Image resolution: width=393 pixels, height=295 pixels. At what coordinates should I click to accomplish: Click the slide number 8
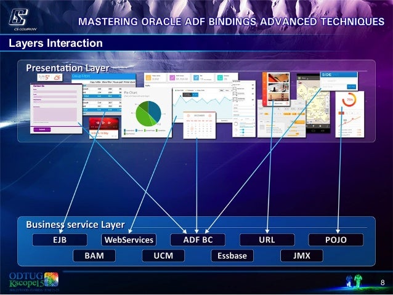tap(383, 283)
